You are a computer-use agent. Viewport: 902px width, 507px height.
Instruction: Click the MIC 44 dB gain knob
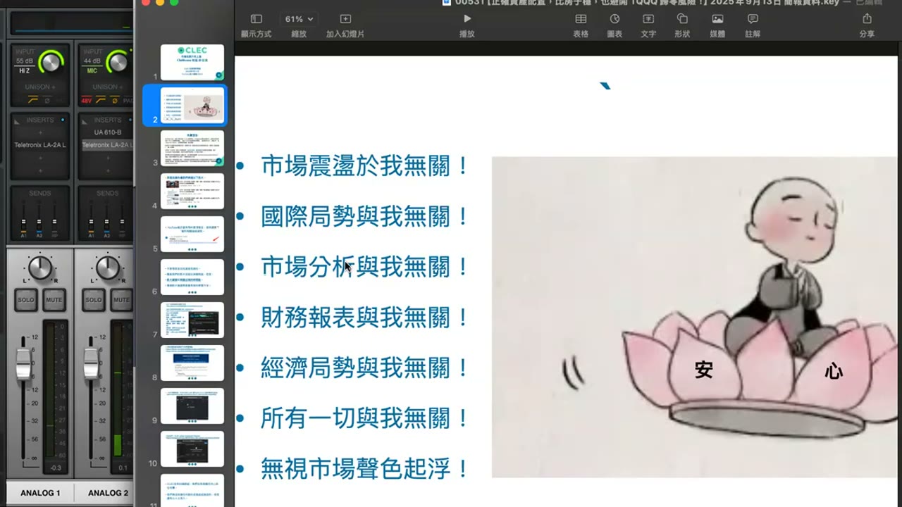[x=118, y=62]
